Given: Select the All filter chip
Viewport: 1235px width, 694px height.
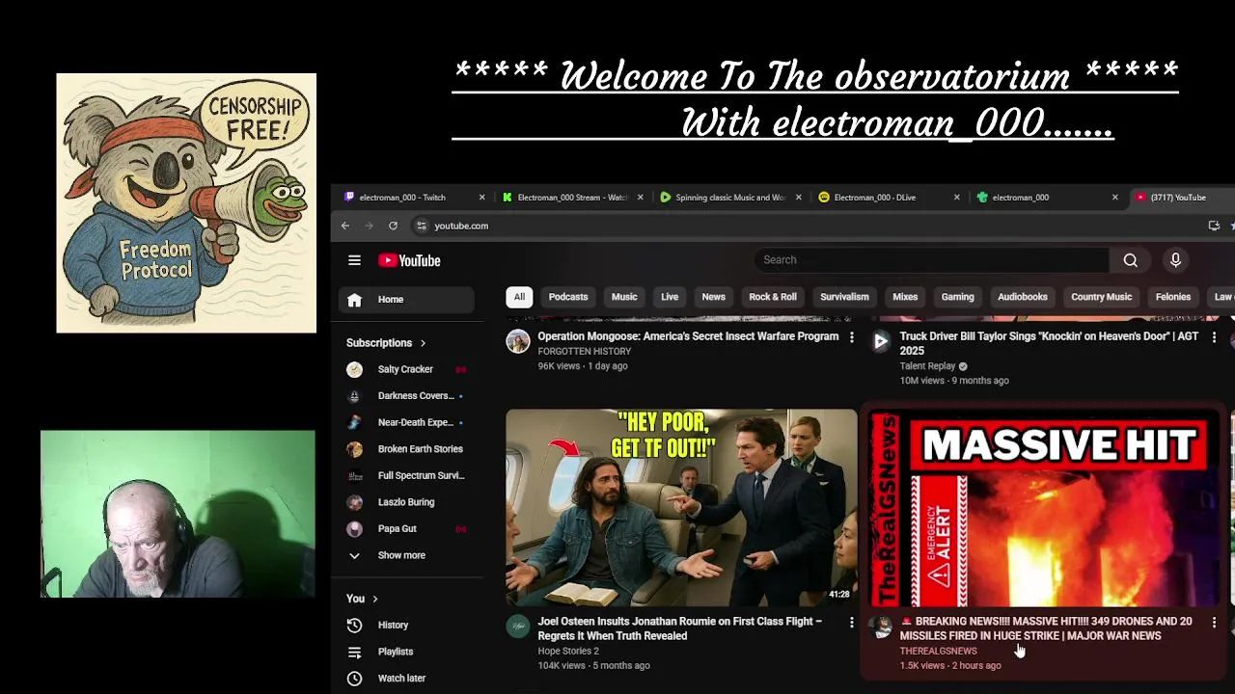Looking at the screenshot, I should [x=519, y=297].
